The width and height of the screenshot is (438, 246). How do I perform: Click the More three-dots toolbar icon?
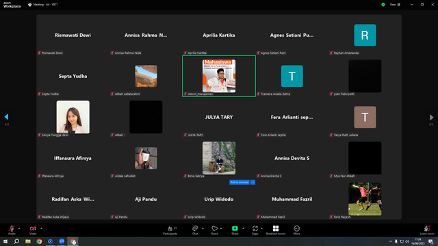click(296, 228)
